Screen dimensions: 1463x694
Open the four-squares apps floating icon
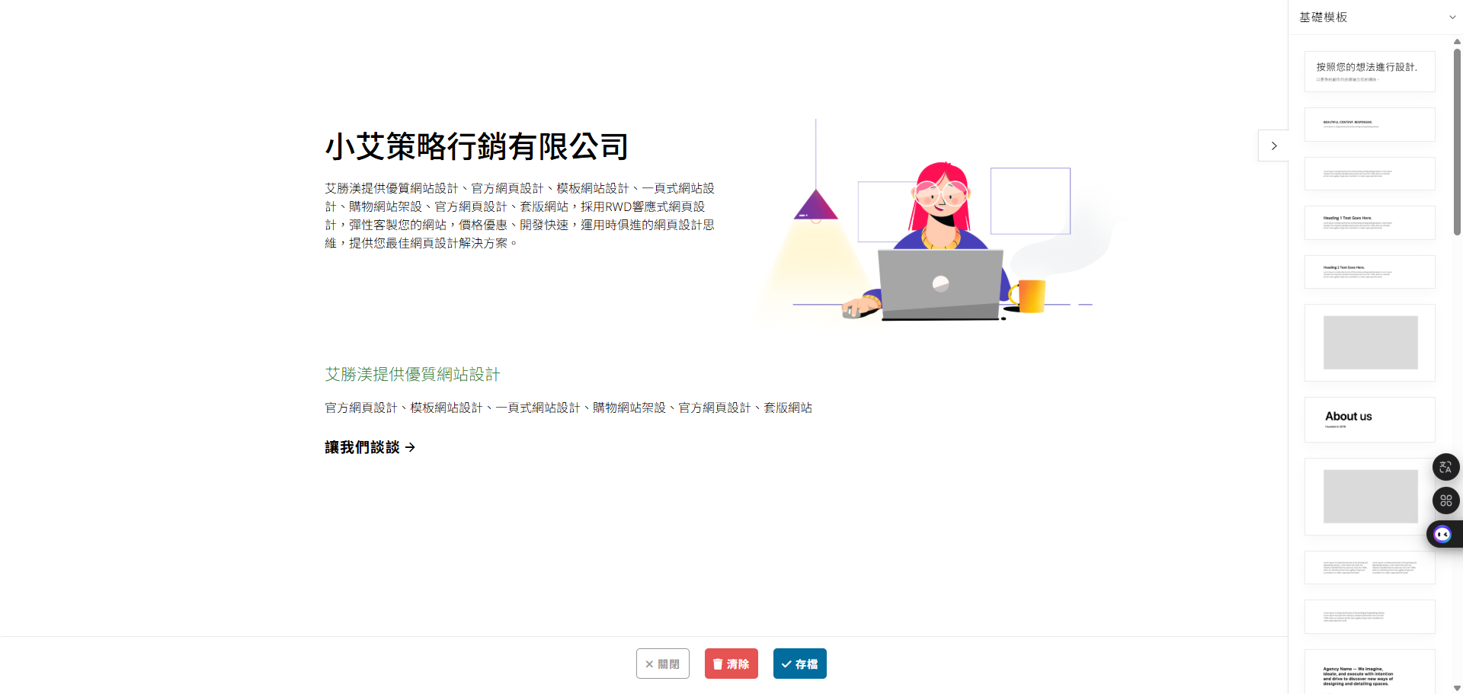pos(1445,501)
